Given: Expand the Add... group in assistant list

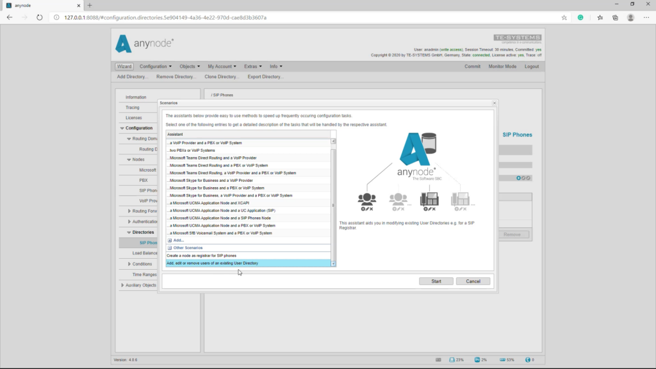Looking at the screenshot, I should tap(169, 240).
